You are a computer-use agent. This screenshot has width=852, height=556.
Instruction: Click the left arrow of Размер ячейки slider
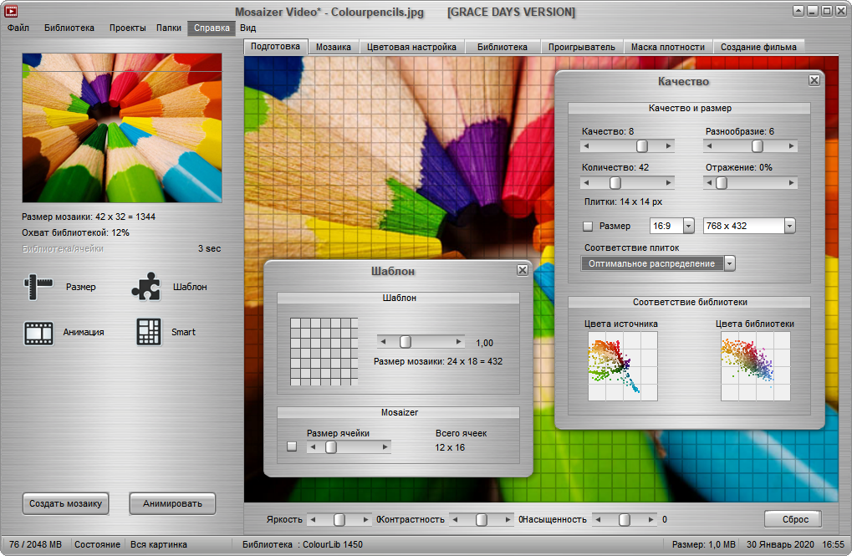(313, 447)
